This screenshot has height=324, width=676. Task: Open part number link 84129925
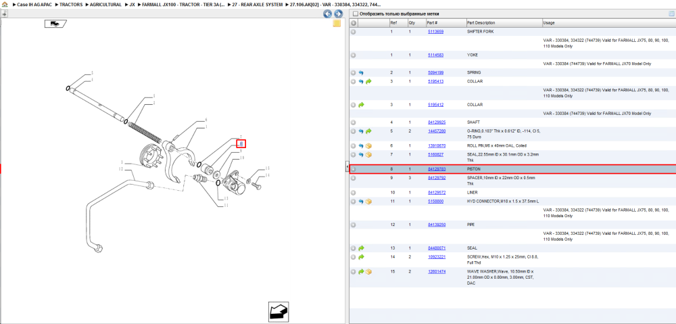point(437,122)
